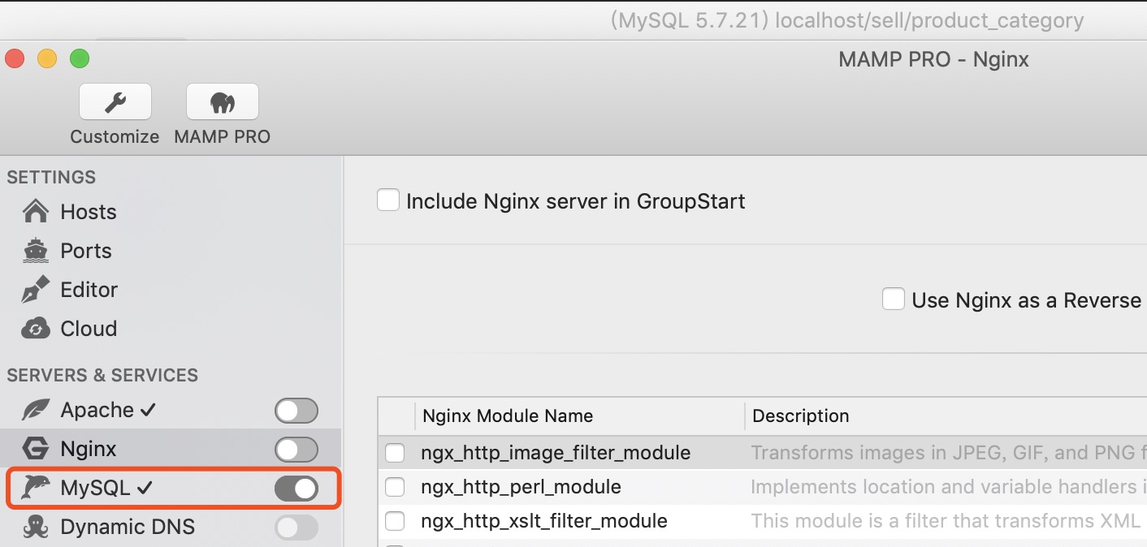Screen dimensions: 1147x547
Task: Switch off the MySQL server toggle
Action: tap(296, 488)
